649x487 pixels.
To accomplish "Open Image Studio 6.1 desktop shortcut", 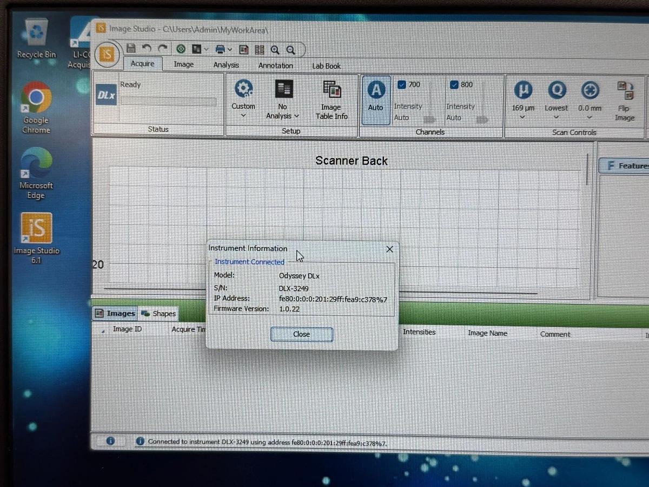I will (x=36, y=238).
